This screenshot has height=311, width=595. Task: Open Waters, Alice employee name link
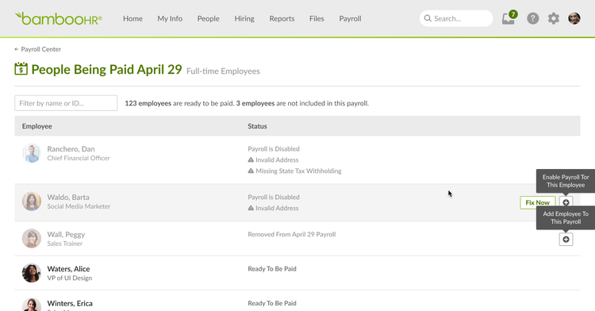click(x=68, y=269)
